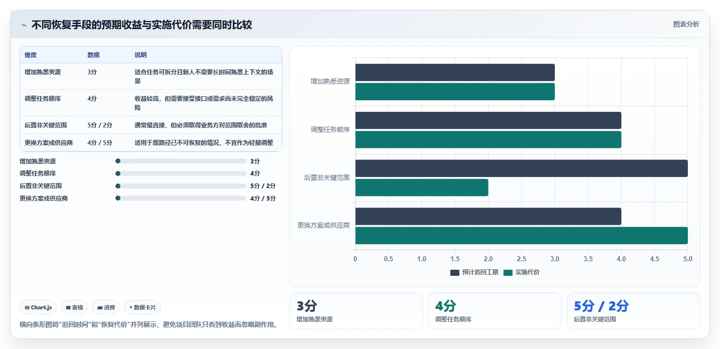Toggle the 预计追回工期 legend item

474,272
